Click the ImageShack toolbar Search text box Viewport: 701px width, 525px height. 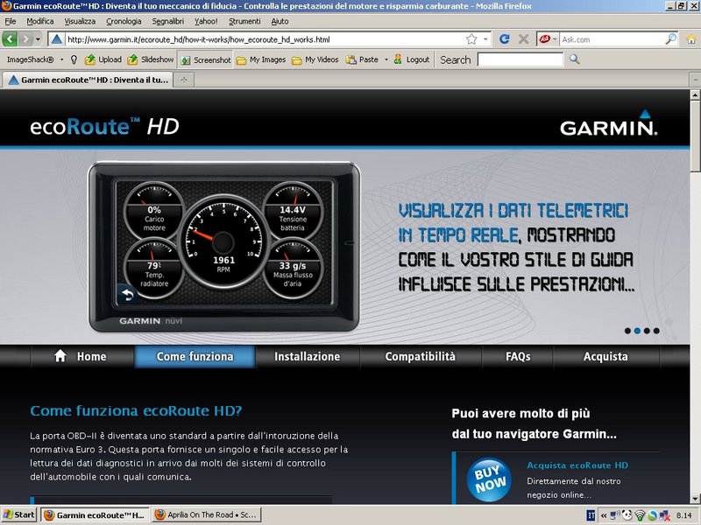tap(520, 59)
